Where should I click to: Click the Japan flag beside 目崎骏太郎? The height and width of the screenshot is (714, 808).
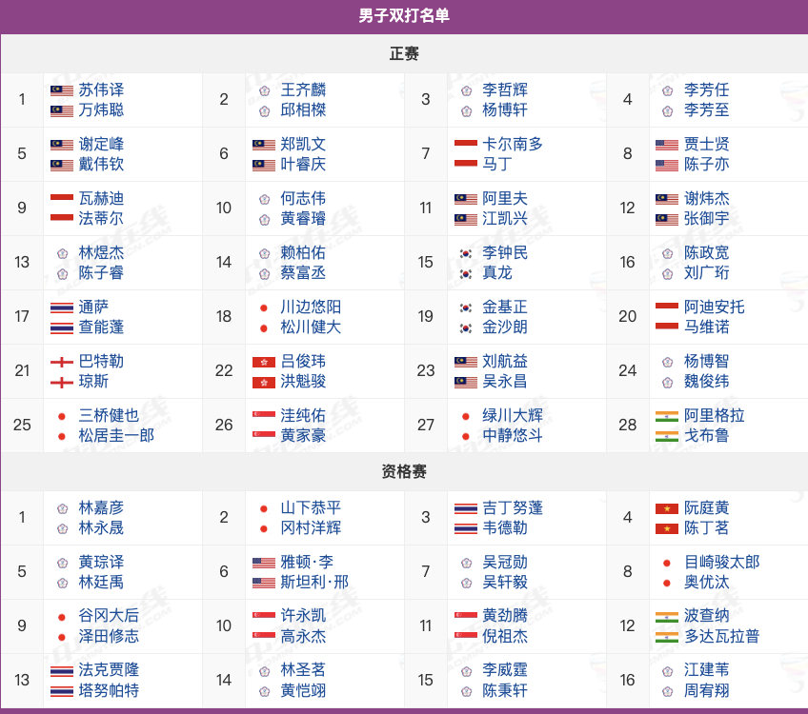(x=666, y=564)
